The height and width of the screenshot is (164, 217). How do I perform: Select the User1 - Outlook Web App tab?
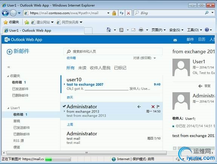[x=43, y=30]
